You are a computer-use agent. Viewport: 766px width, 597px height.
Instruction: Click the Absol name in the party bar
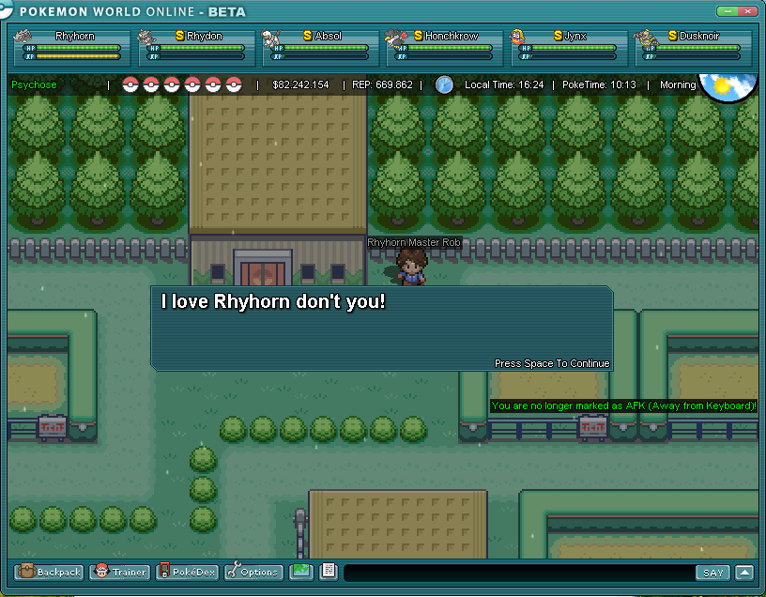[329, 37]
